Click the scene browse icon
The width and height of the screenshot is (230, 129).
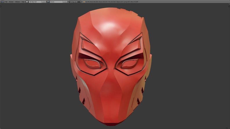(x=48, y=2)
